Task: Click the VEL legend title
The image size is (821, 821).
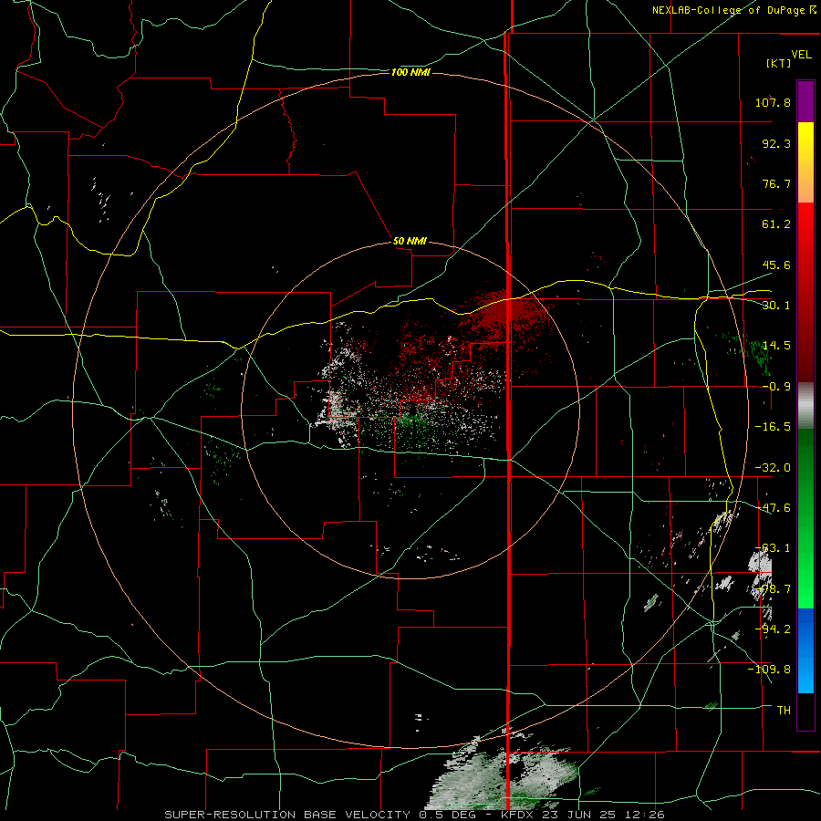Action: [x=801, y=55]
